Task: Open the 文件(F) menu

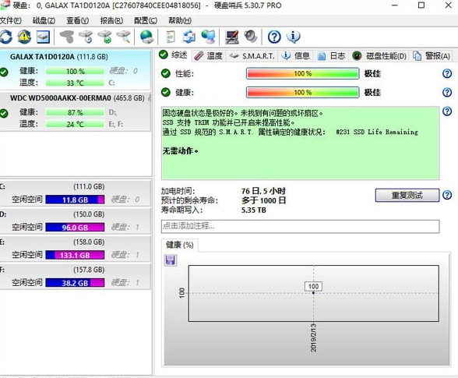Action: tap(11, 20)
